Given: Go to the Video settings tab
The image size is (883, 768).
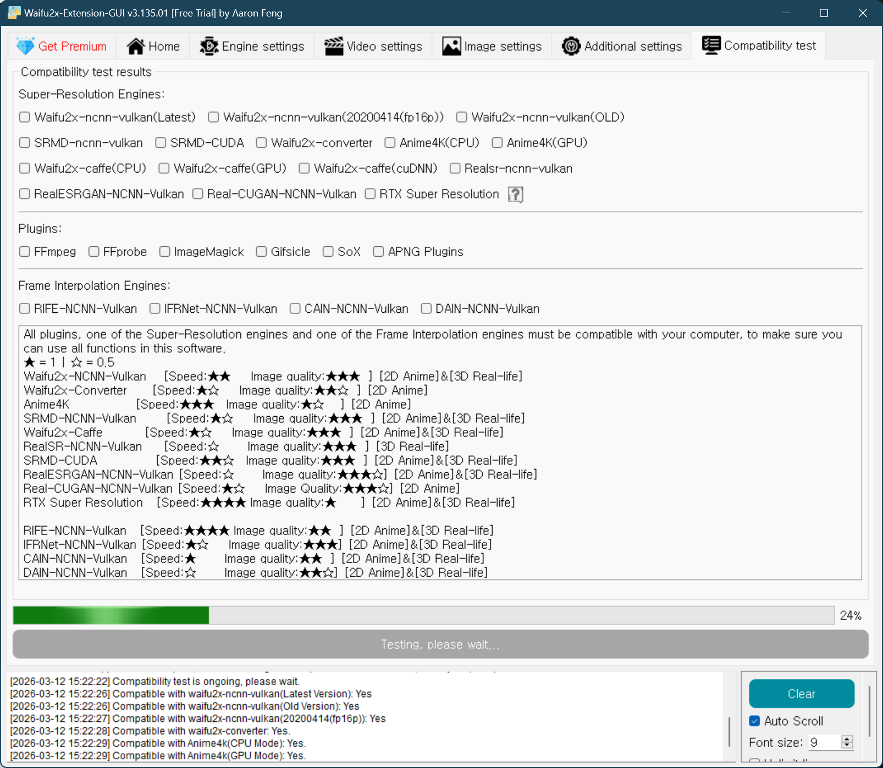Looking at the screenshot, I should click(373, 46).
